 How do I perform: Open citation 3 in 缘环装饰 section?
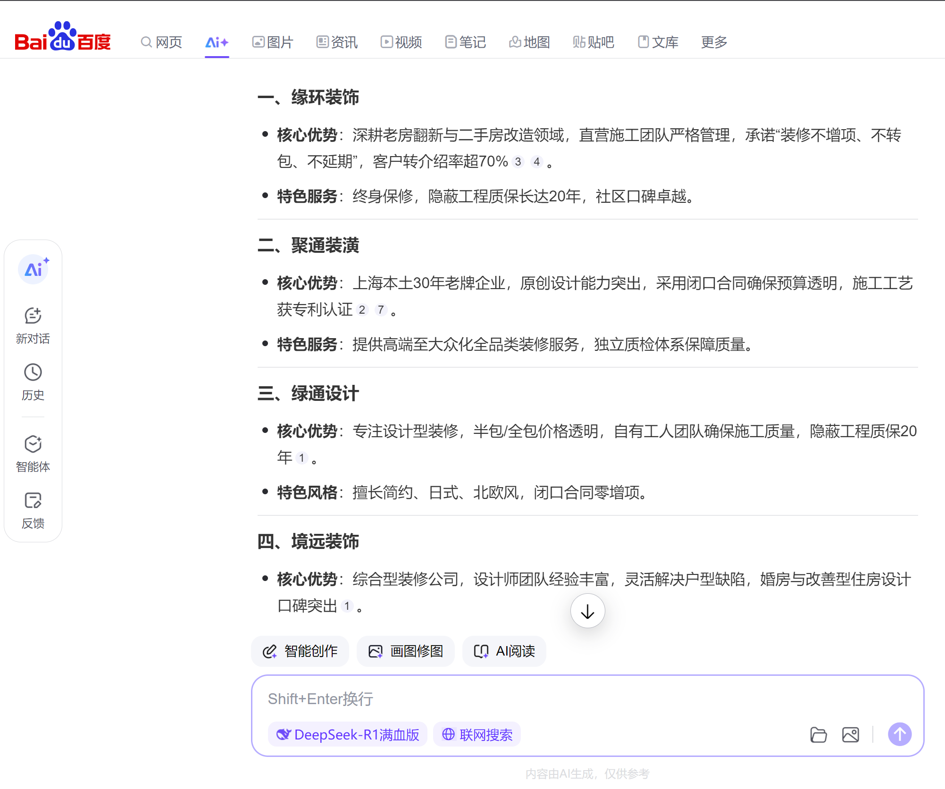coord(518,162)
